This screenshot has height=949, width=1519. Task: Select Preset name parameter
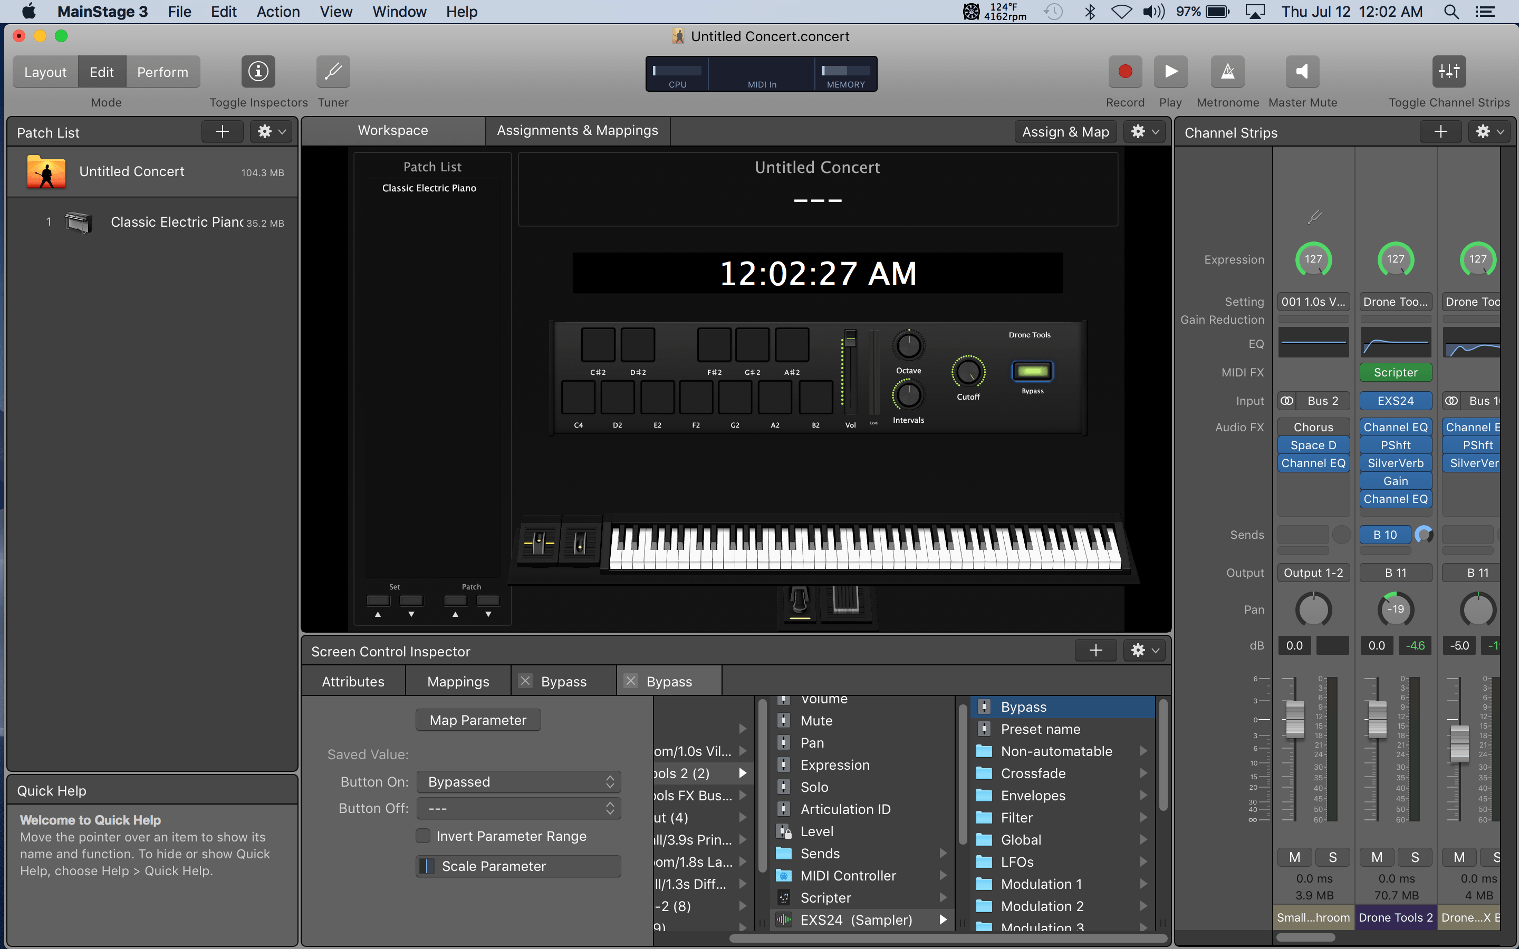pyautogui.click(x=1063, y=729)
